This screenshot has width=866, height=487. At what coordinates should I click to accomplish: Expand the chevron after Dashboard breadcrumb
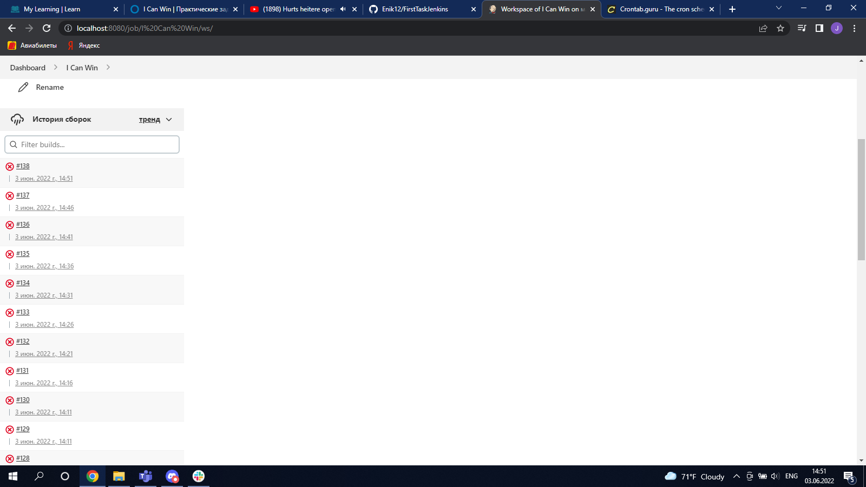pyautogui.click(x=56, y=67)
